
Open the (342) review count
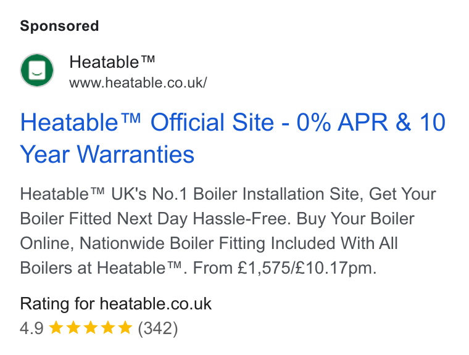pos(157,328)
